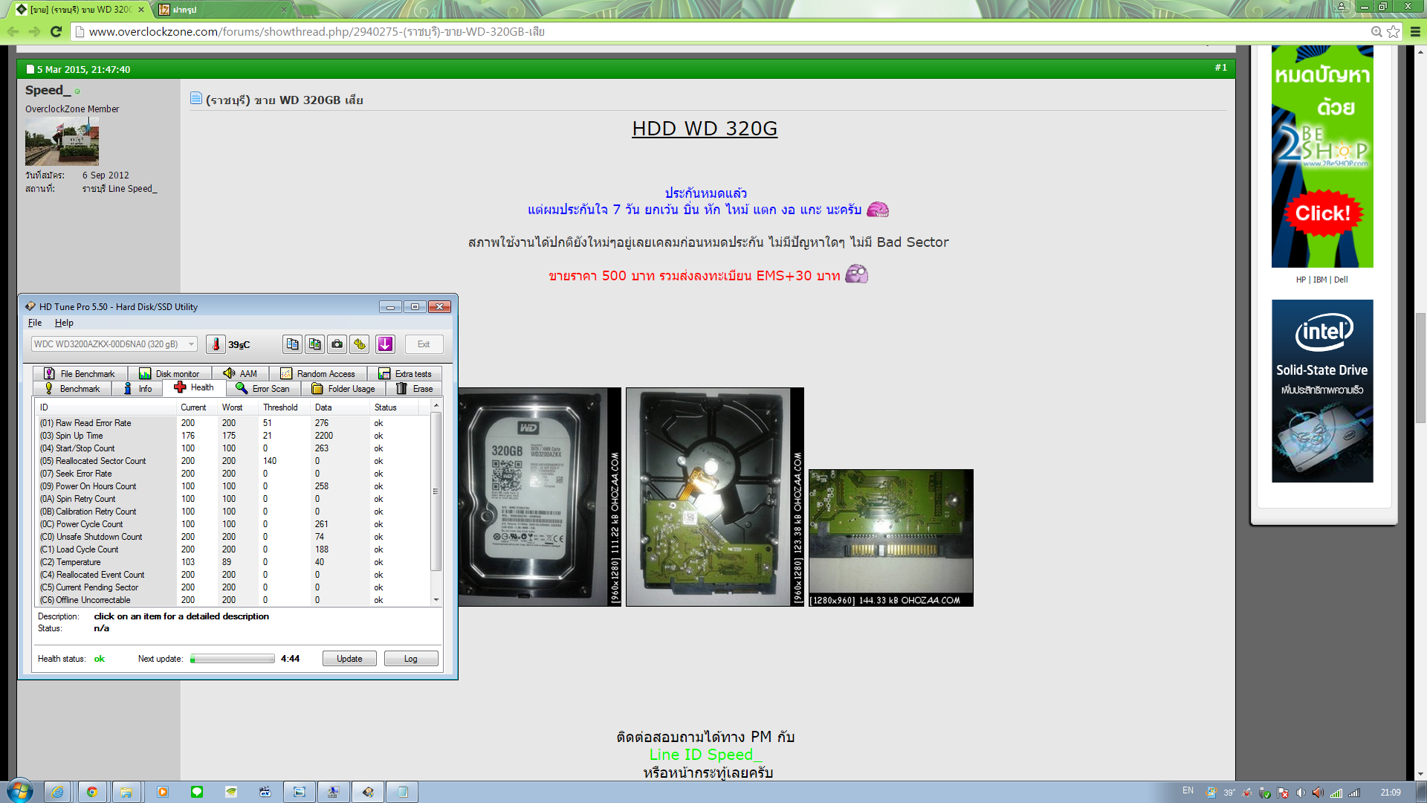The height and width of the screenshot is (803, 1427).
Task: Open the Disk monitor tab
Action: click(169, 374)
